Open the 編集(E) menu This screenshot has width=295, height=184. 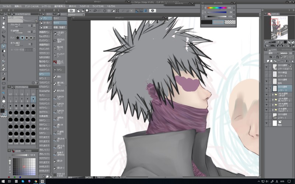pyautogui.click(x=18, y=6)
